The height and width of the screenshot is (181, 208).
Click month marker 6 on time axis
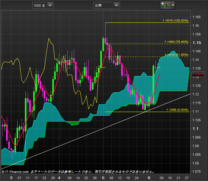pos(149,178)
